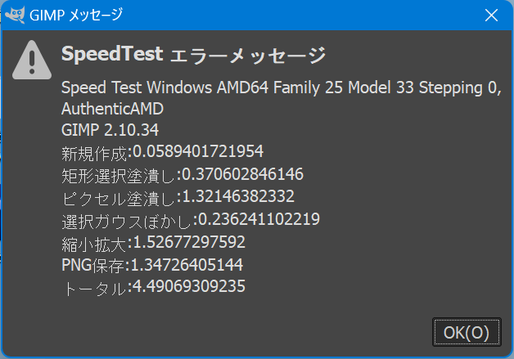The height and width of the screenshot is (359, 514).
Task: Click the GIMP メッセージ title text
Action: tap(76, 15)
